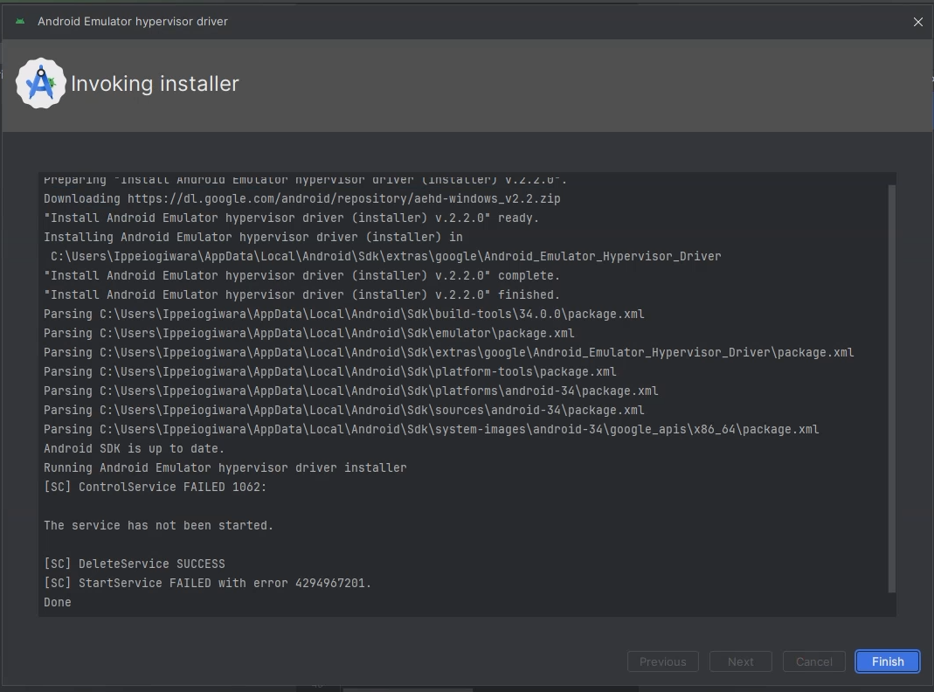Click the disabled Cancel button
Viewport: 934px width, 692px height.
(813, 661)
